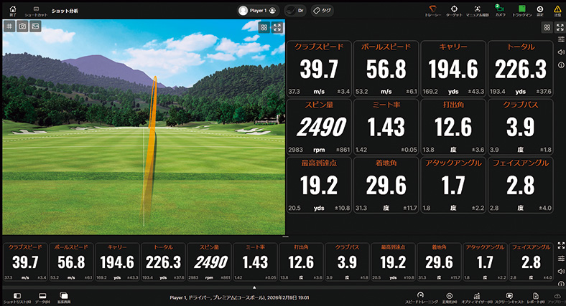Select the ターゲット target icon
Viewport: 566px width, 306px height.
pos(454,9)
